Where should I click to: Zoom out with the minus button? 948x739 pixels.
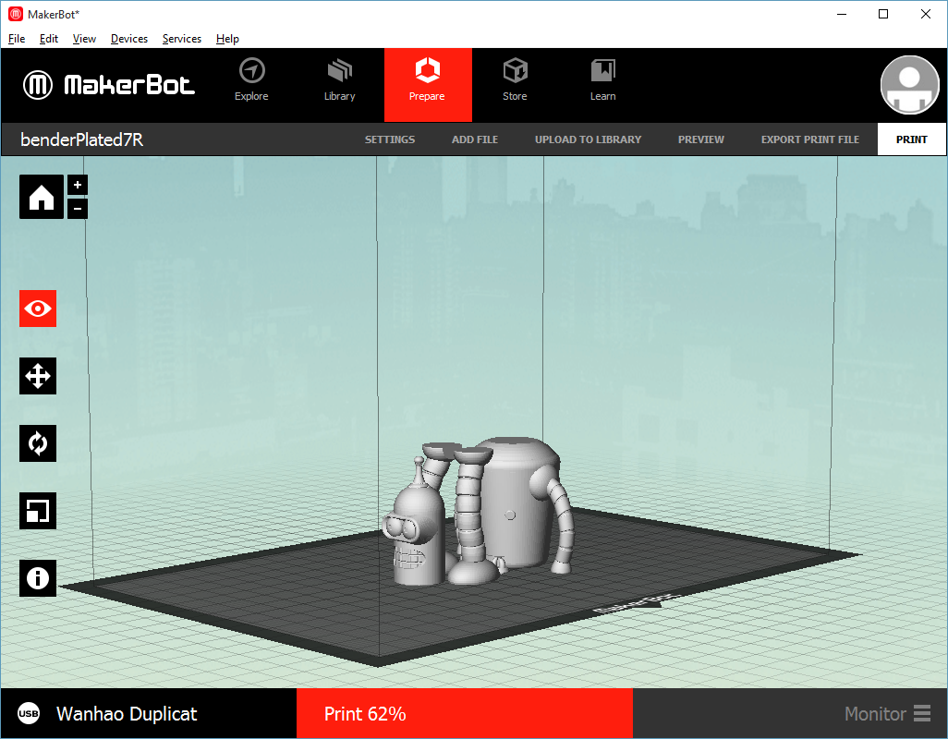point(78,209)
